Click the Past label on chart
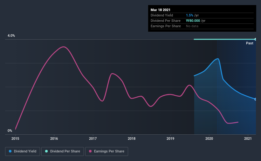The width and height of the screenshot is (261, 161). pos(250,43)
